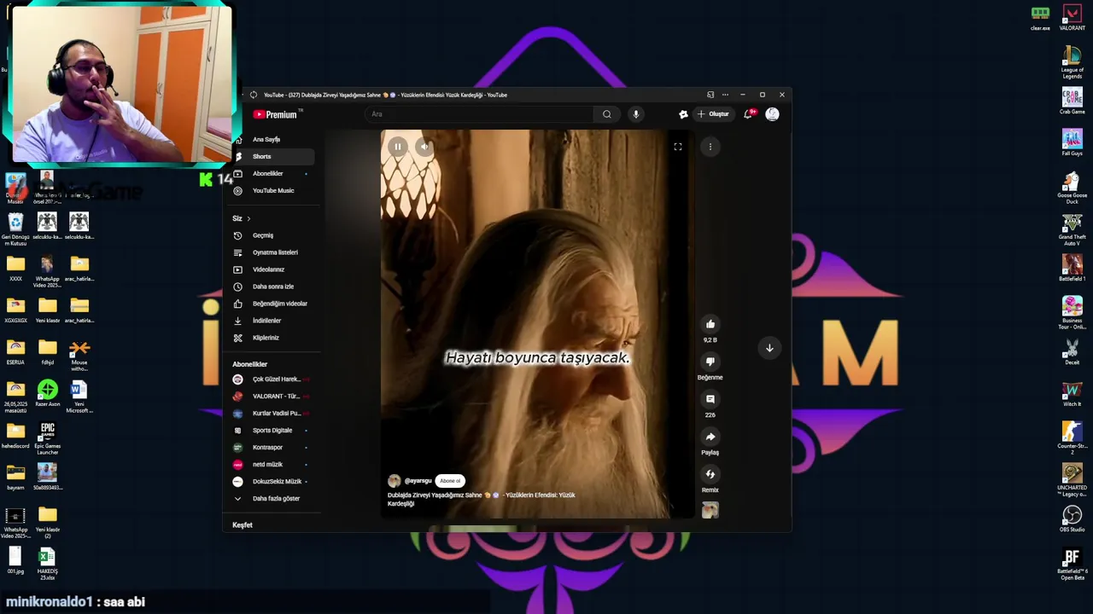The height and width of the screenshot is (614, 1093).
Task: Click the search magnifier button
Action: (x=607, y=114)
